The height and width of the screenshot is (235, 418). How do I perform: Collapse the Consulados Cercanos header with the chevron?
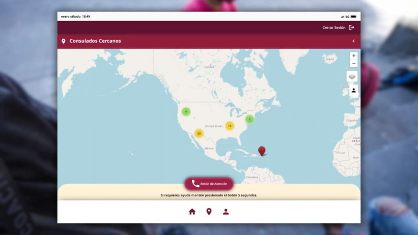(x=353, y=41)
